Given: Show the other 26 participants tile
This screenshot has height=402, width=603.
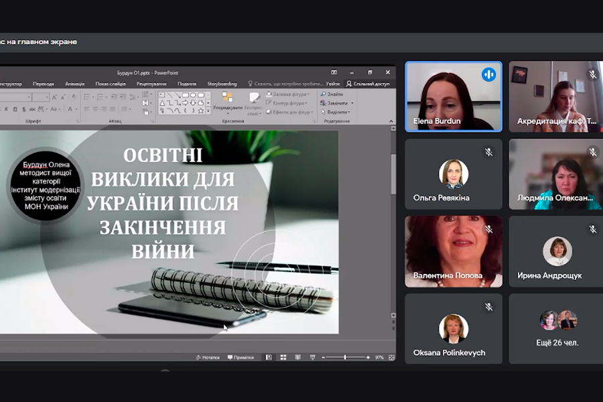Looking at the screenshot, I should (x=558, y=328).
